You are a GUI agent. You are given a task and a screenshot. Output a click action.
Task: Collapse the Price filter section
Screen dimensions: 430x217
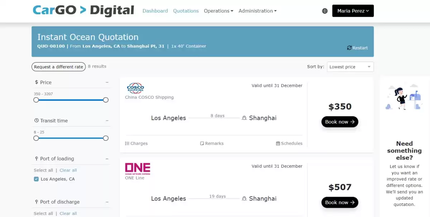107,82
